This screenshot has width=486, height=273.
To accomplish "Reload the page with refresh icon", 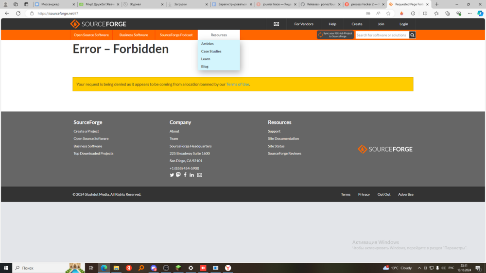I will [18, 13].
